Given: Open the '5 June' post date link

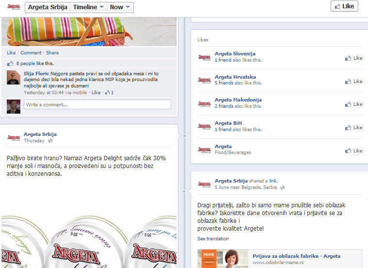Looking at the screenshot, I should click(221, 187).
